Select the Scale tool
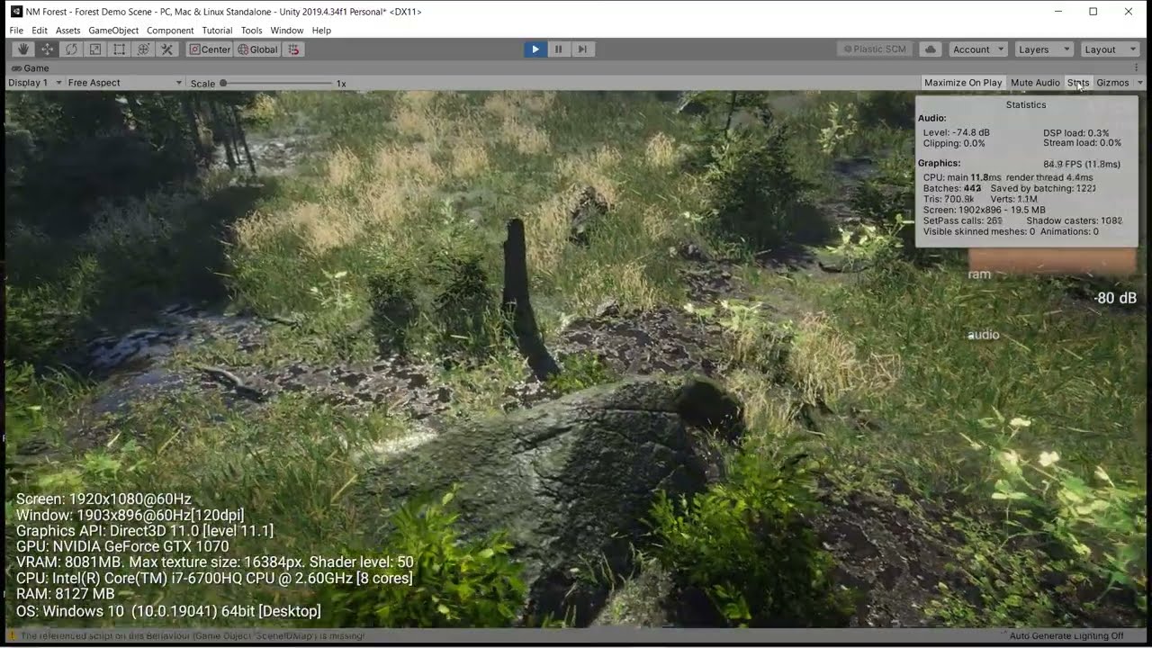Screen dimensions: 1152x648 (x=95, y=49)
